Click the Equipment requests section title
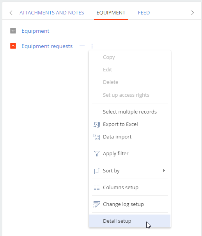 point(47,46)
